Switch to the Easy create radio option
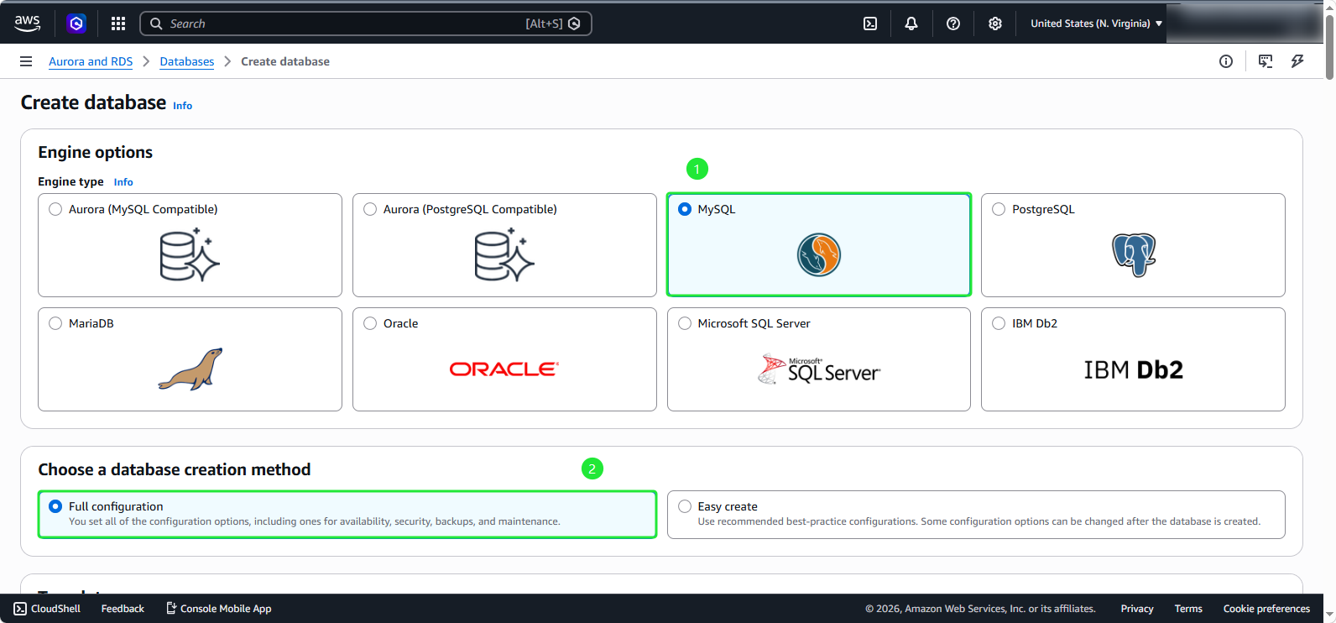This screenshot has width=1336, height=623. [x=685, y=506]
